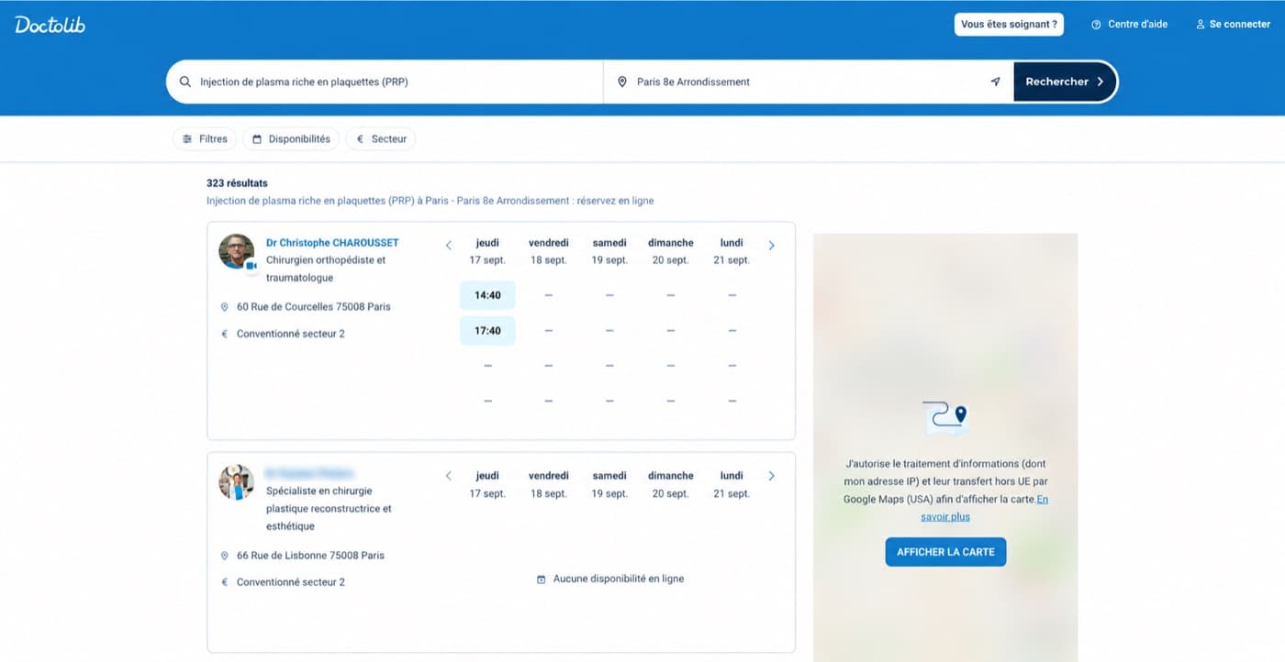The width and height of the screenshot is (1285, 662).
Task: Click Dr Charousset's profile photo
Action: click(x=237, y=251)
